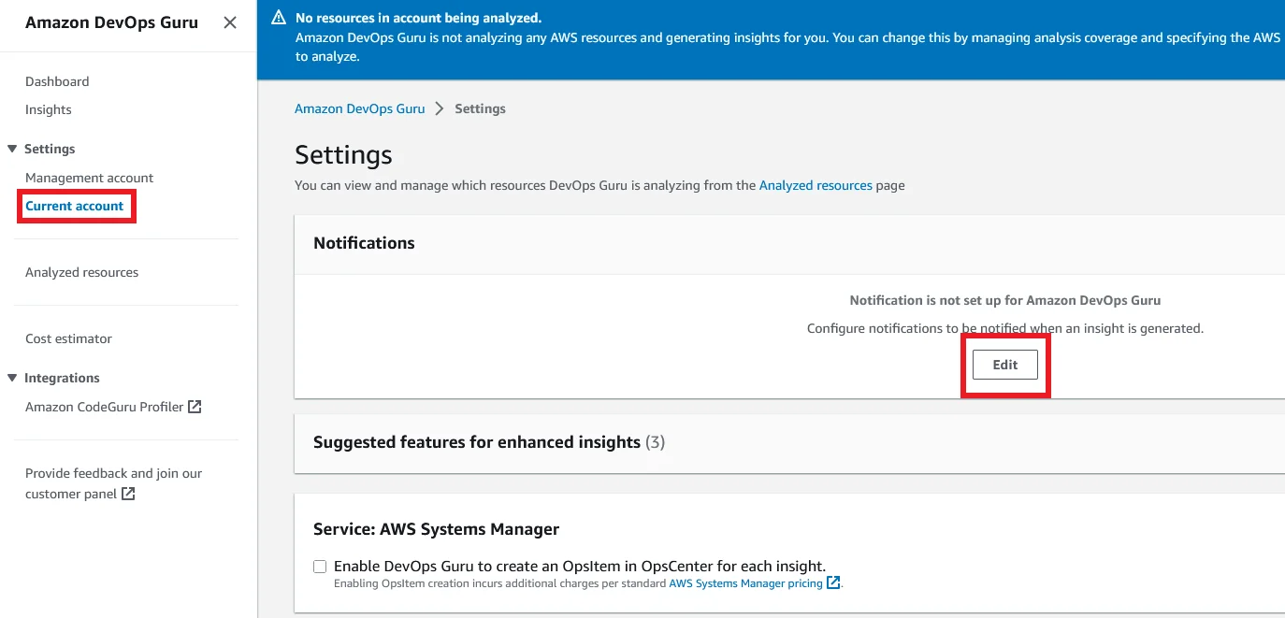1285x618 pixels.
Task: Open Dashboard in the sidebar
Action: 57,81
